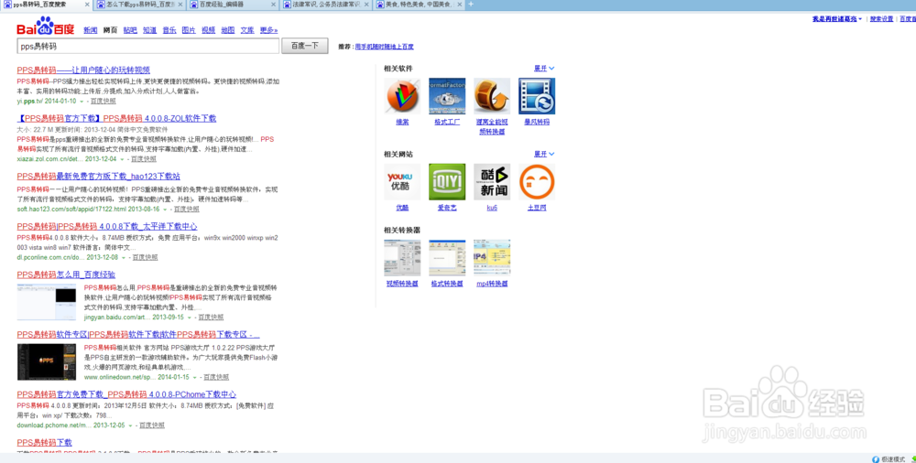This screenshot has height=463, width=916.
Task: Open dropdown arrow beside www.onlinedown.net result
Action: pos(195,377)
